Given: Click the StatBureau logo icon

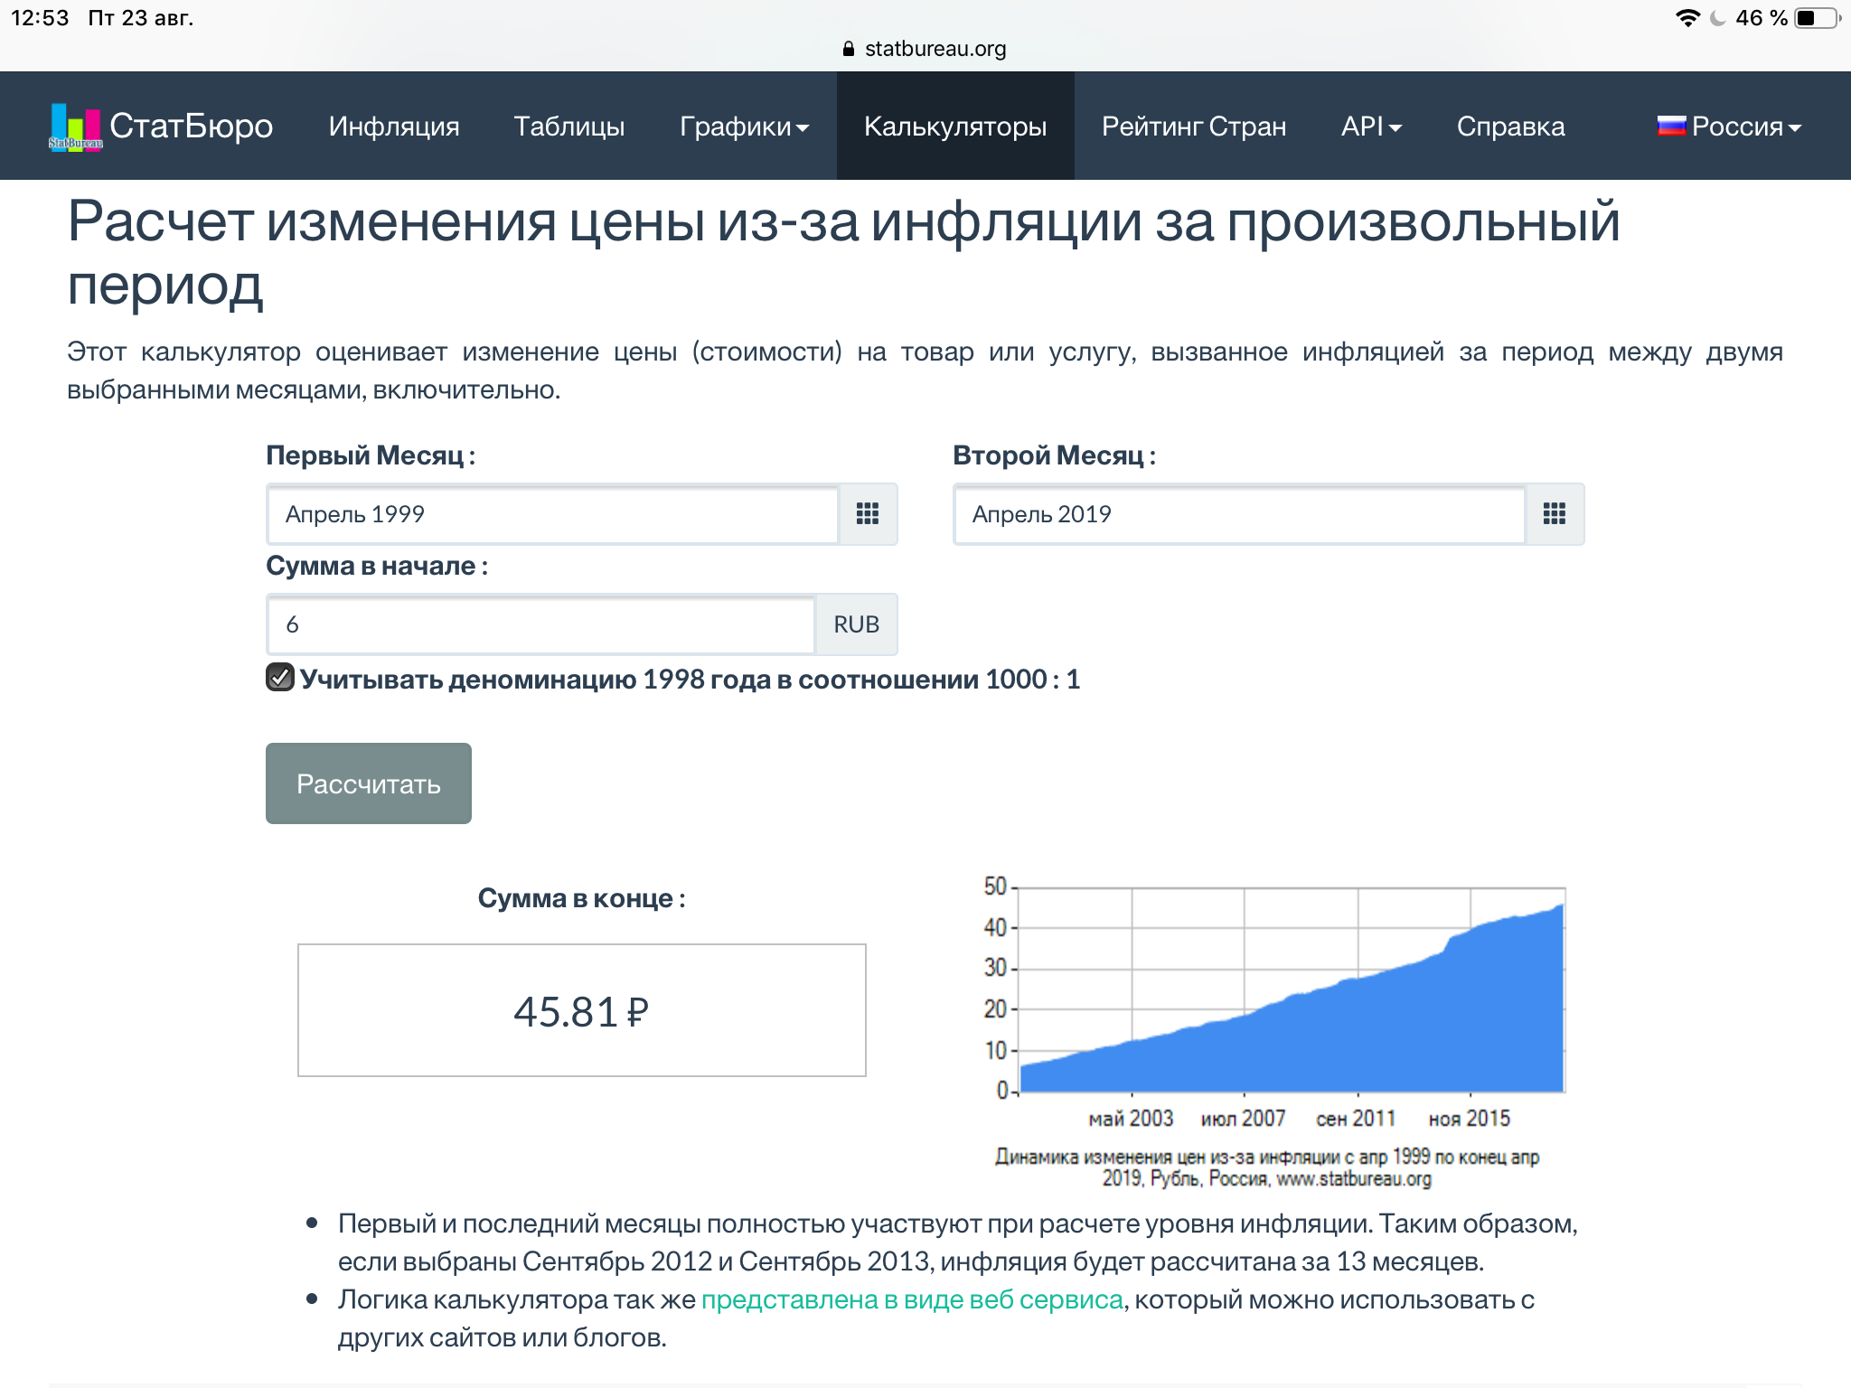Looking at the screenshot, I should pyautogui.click(x=76, y=127).
